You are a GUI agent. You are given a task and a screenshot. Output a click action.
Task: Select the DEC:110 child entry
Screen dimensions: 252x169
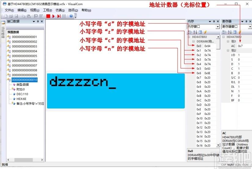click(x=22, y=94)
